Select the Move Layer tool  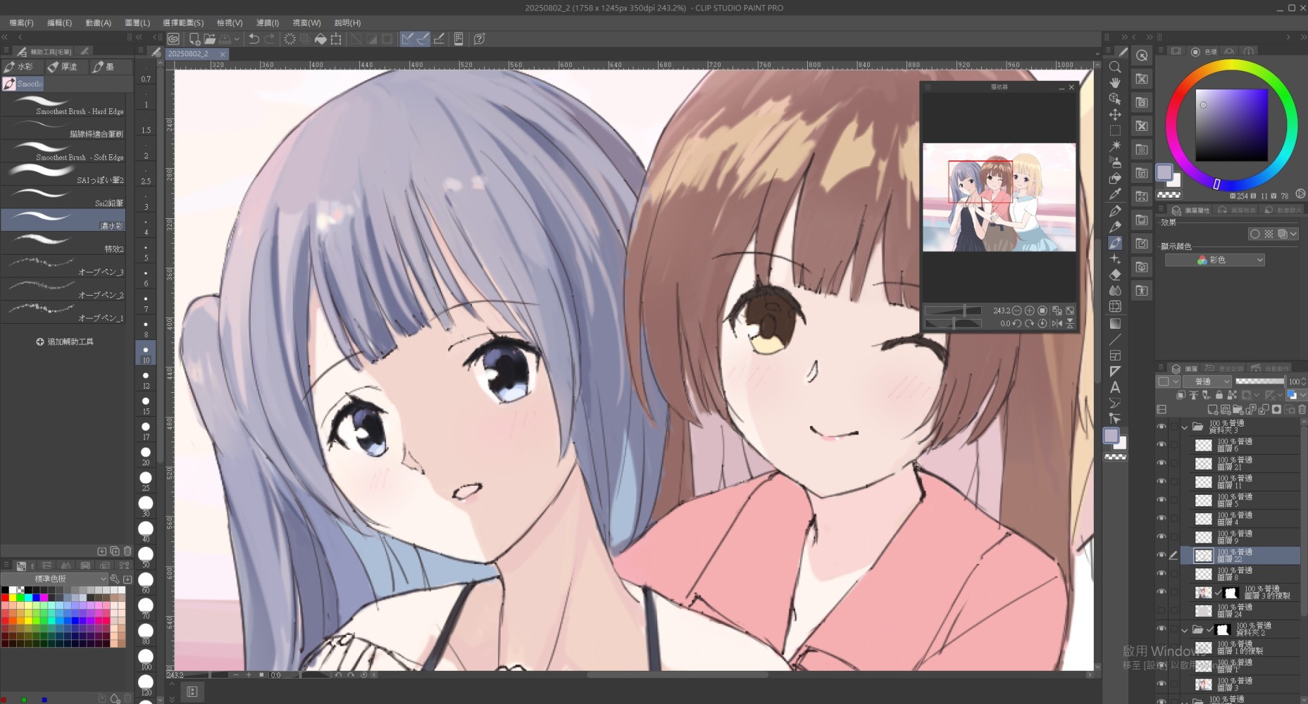1115,115
